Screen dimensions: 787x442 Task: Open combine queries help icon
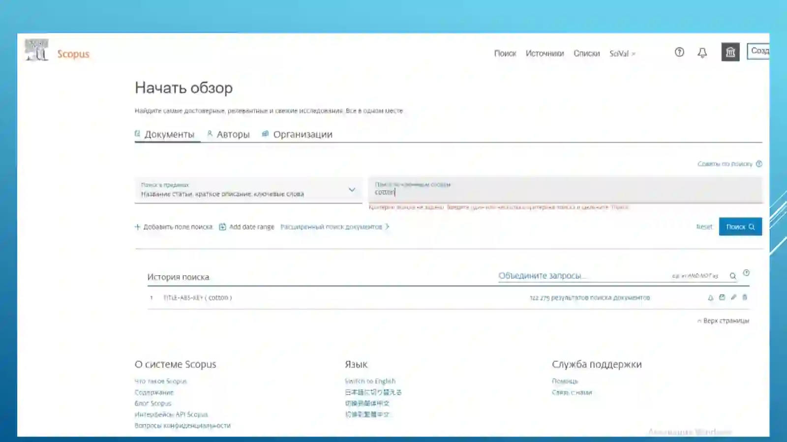[746, 273]
